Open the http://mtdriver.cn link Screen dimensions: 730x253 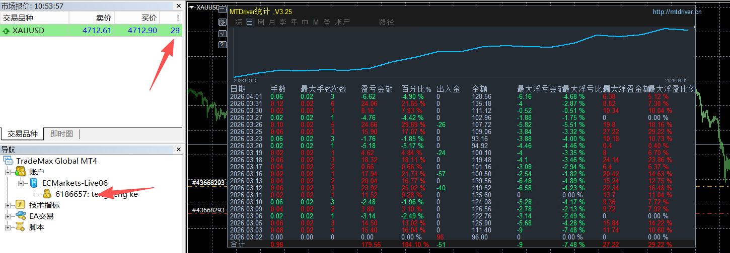coord(677,12)
